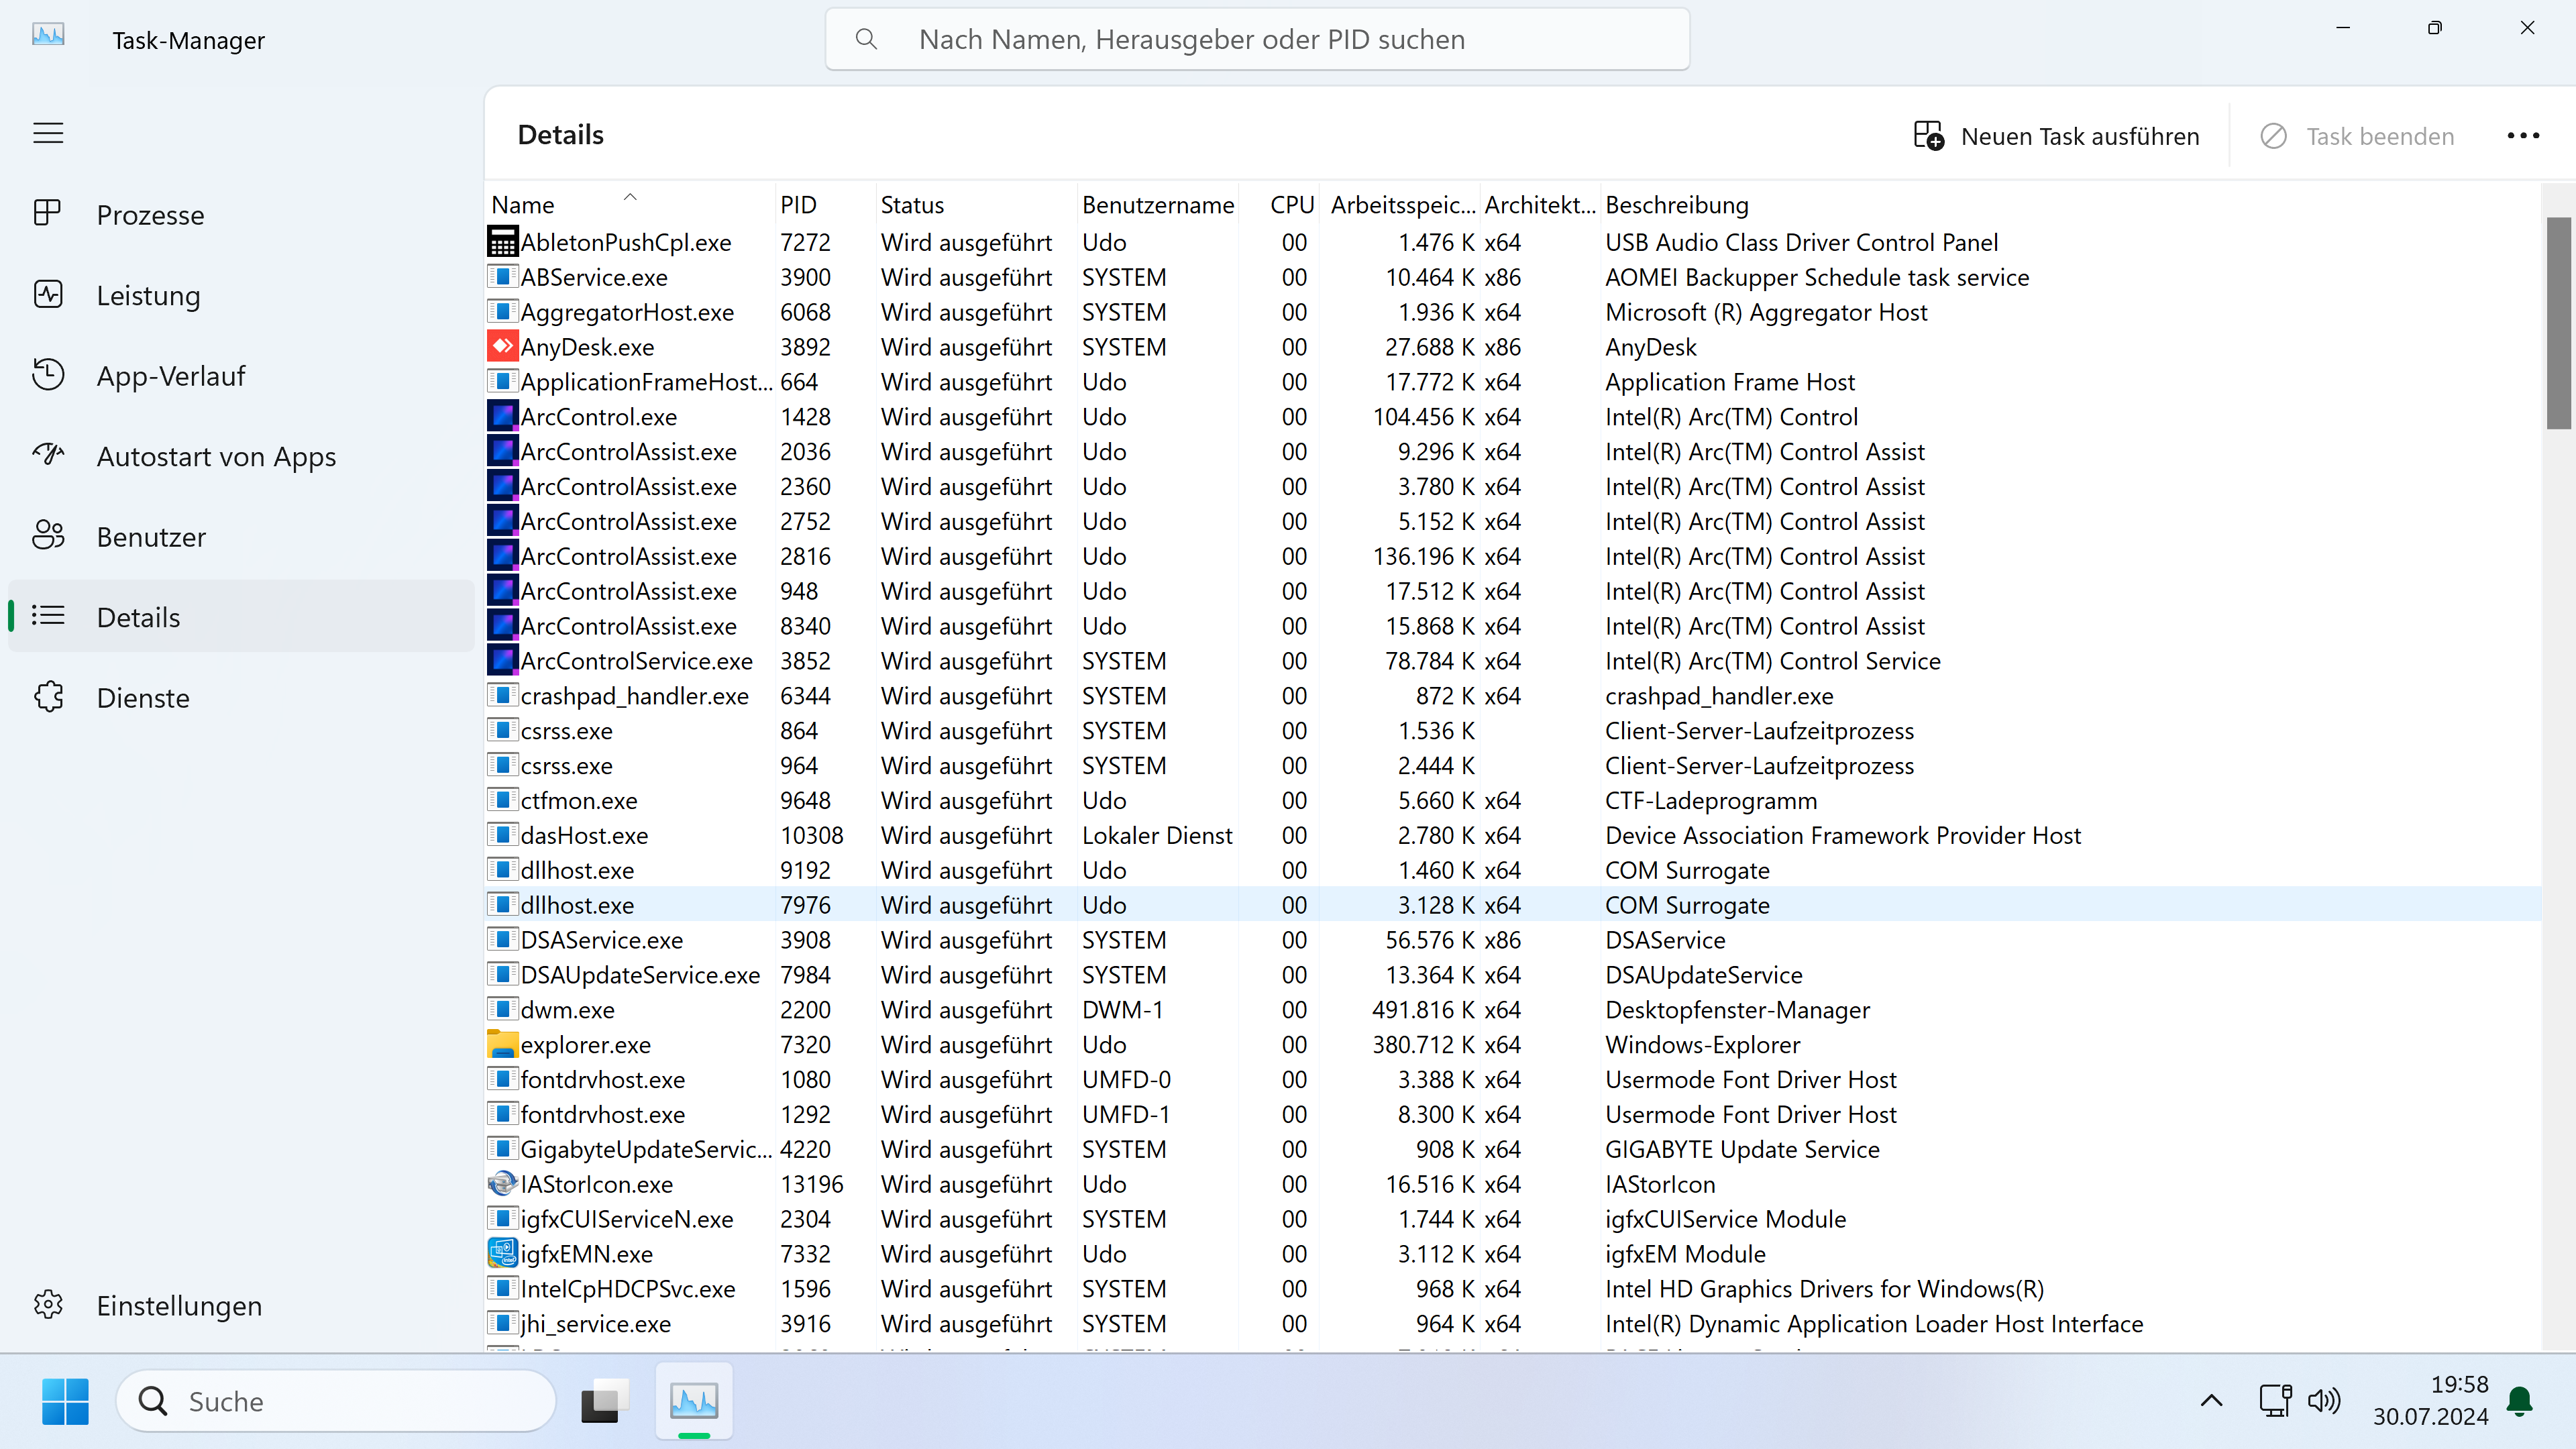Click the Prozesse sidebar icon
This screenshot has height=1449, width=2576.
48,214
